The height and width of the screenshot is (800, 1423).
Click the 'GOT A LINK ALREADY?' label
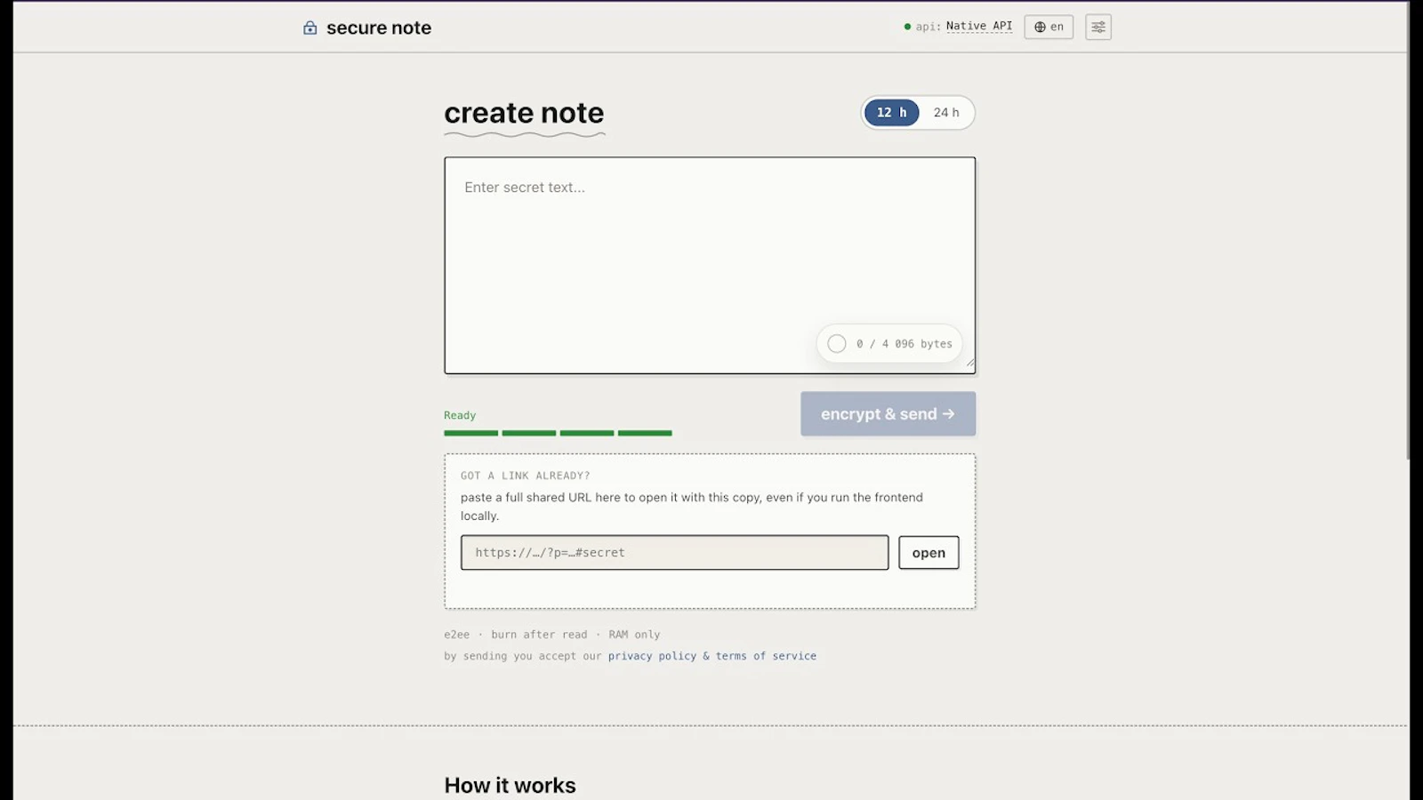525,476
